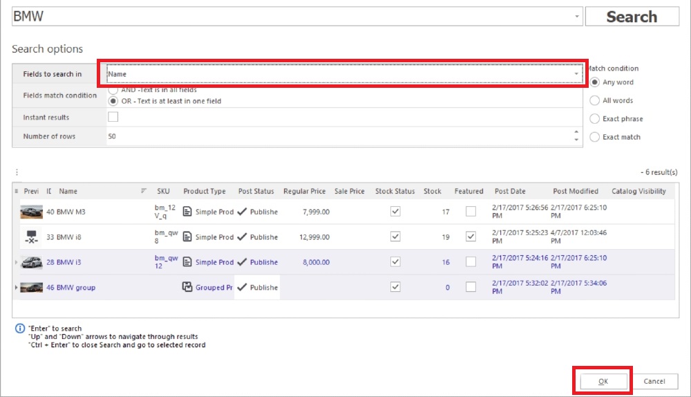Toggle Stock Status checkbox for BMW i3
Image resolution: width=691 pixels, height=397 pixels.
395,261
